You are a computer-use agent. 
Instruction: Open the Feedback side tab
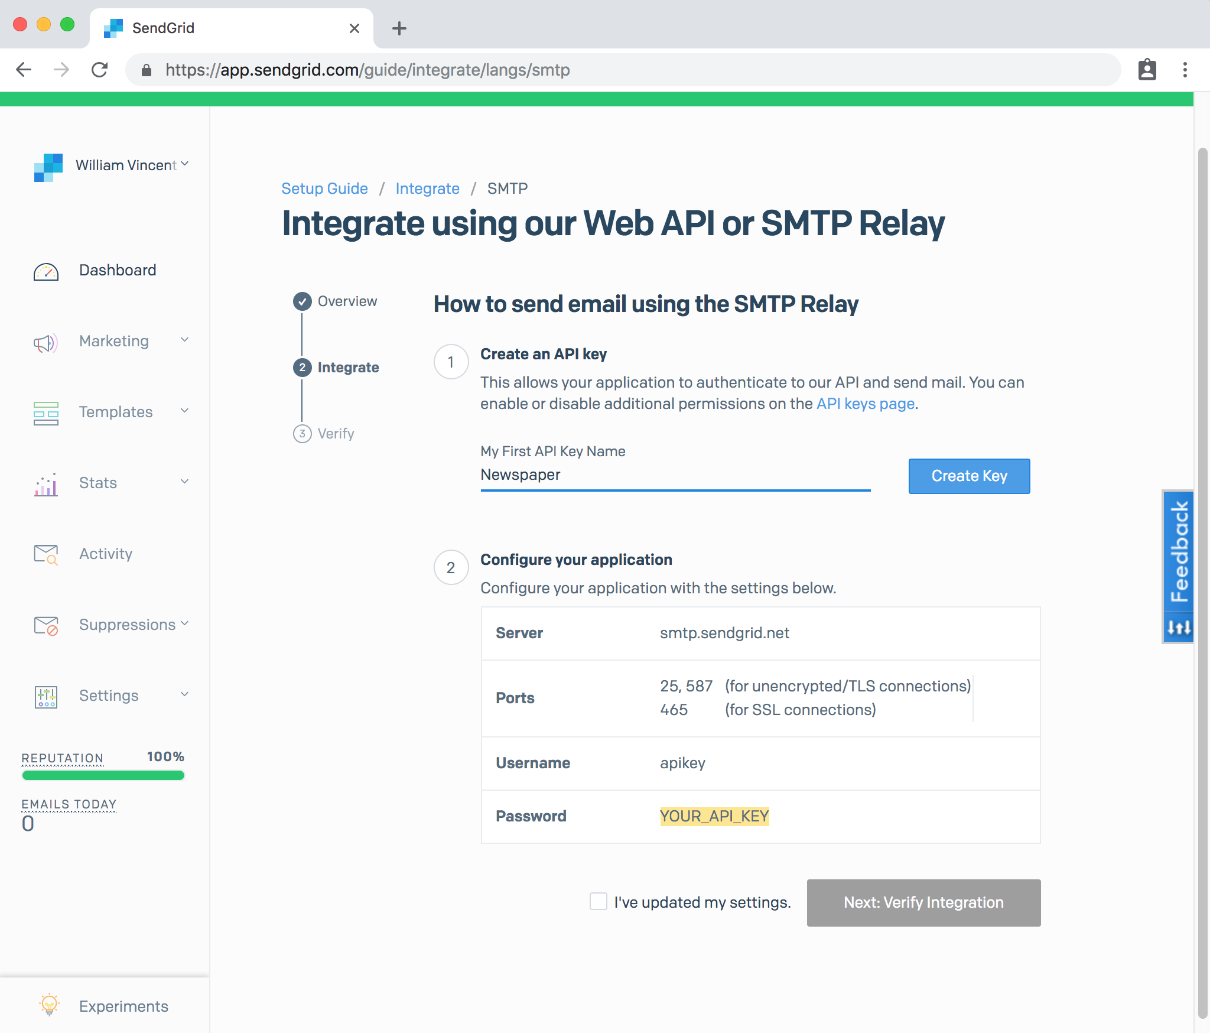click(x=1178, y=551)
